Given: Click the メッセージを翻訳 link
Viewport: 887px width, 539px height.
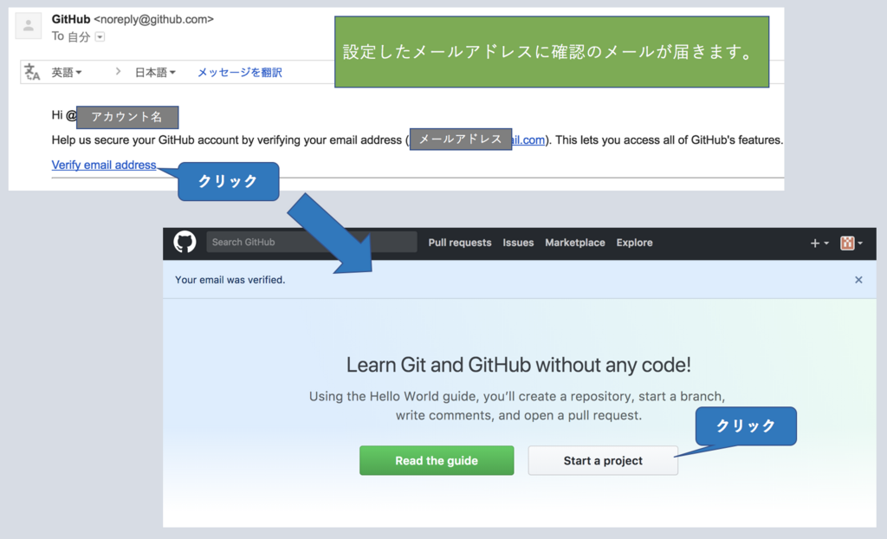Looking at the screenshot, I should coord(239,73).
